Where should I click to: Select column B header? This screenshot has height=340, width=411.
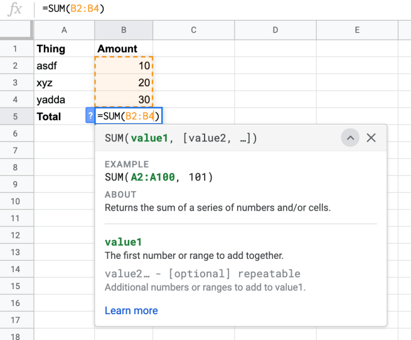(124, 30)
